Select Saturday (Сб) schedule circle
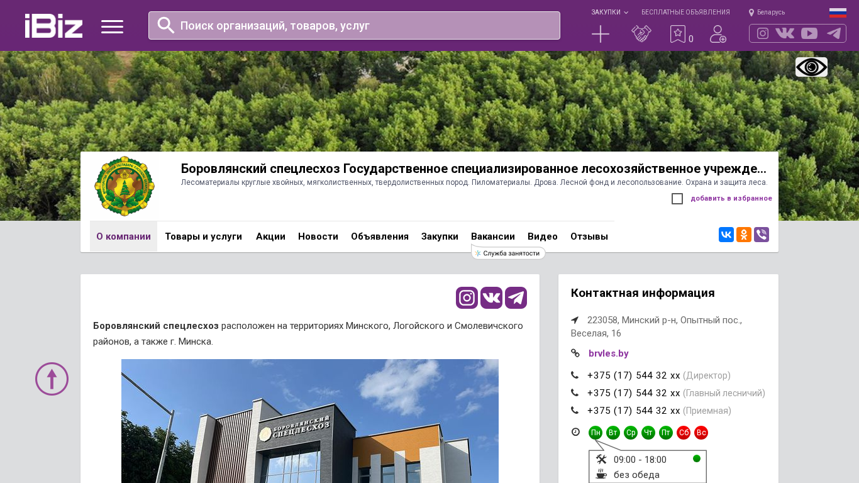 coord(684,433)
